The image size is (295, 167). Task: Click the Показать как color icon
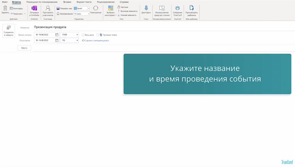point(58,8)
